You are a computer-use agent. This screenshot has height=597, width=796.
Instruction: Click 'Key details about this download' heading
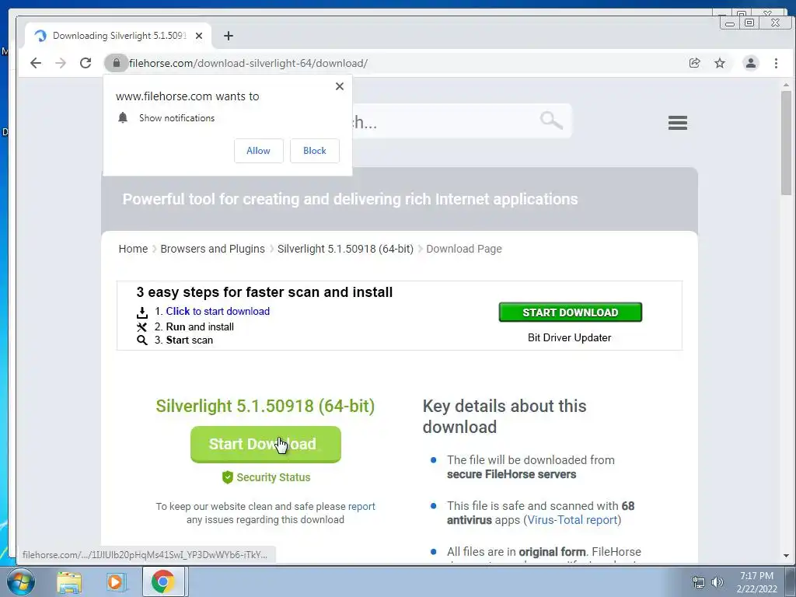point(504,417)
